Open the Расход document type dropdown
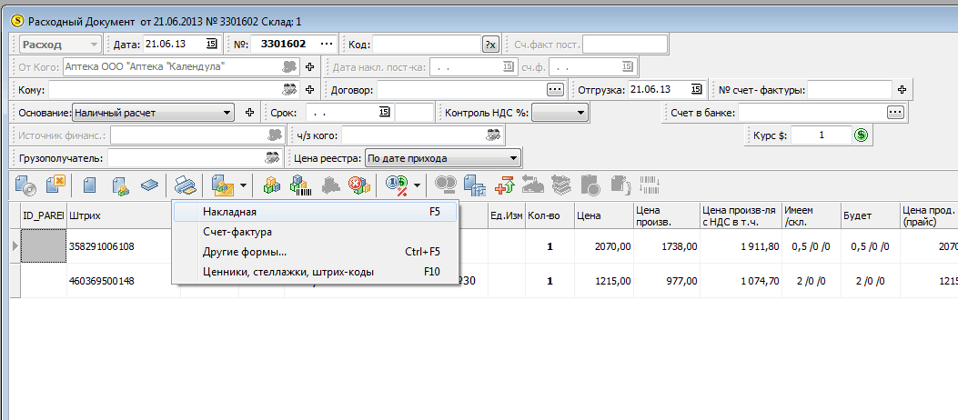The image size is (958, 420). (94, 45)
